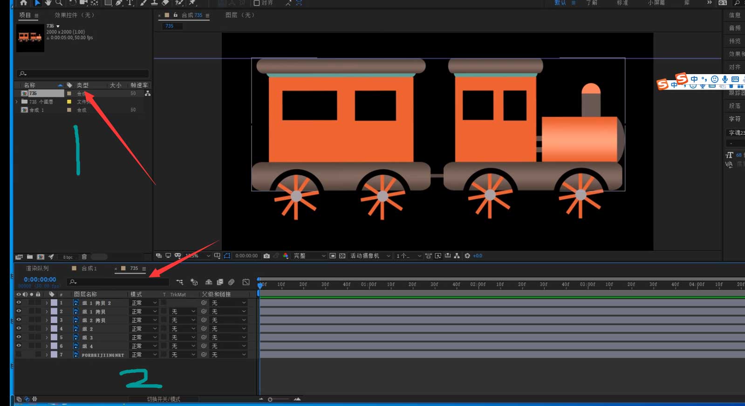Click 切换开关/模式 toggle button
This screenshot has height=406, width=745.
pyautogui.click(x=164, y=399)
